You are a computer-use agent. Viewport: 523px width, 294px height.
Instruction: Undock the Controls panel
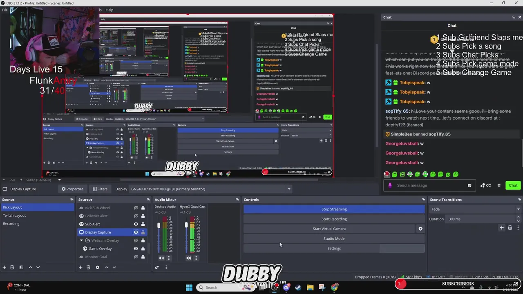point(423,200)
